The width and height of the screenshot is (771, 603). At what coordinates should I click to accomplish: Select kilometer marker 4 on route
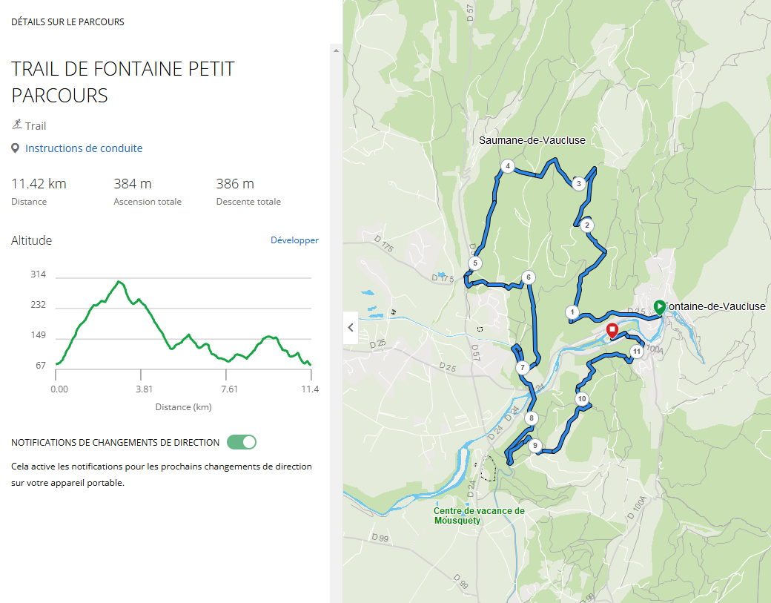click(x=508, y=165)
